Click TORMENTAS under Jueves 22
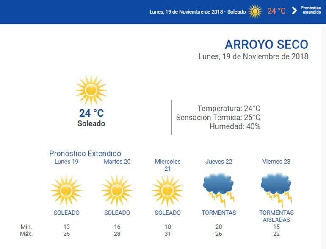Image resolution: width=326 pixels, height=249 pixels. tap(219, 213)
